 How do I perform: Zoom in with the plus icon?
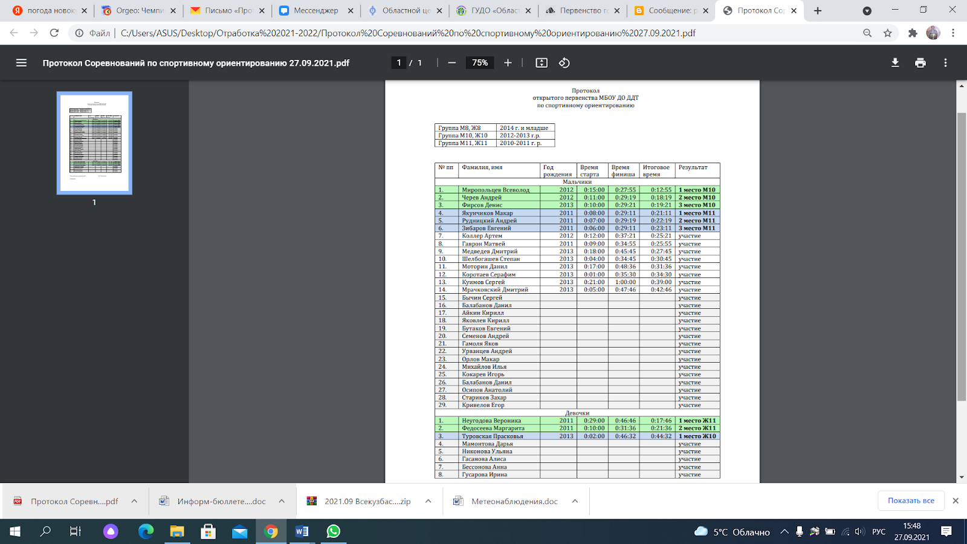(508, 63)
